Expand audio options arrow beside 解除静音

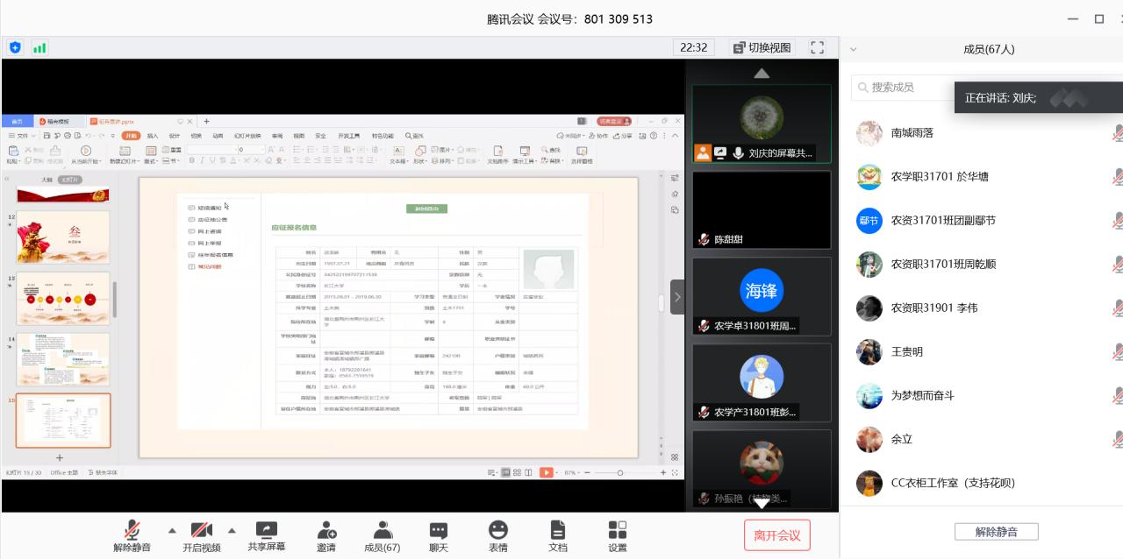pos(172,530)
